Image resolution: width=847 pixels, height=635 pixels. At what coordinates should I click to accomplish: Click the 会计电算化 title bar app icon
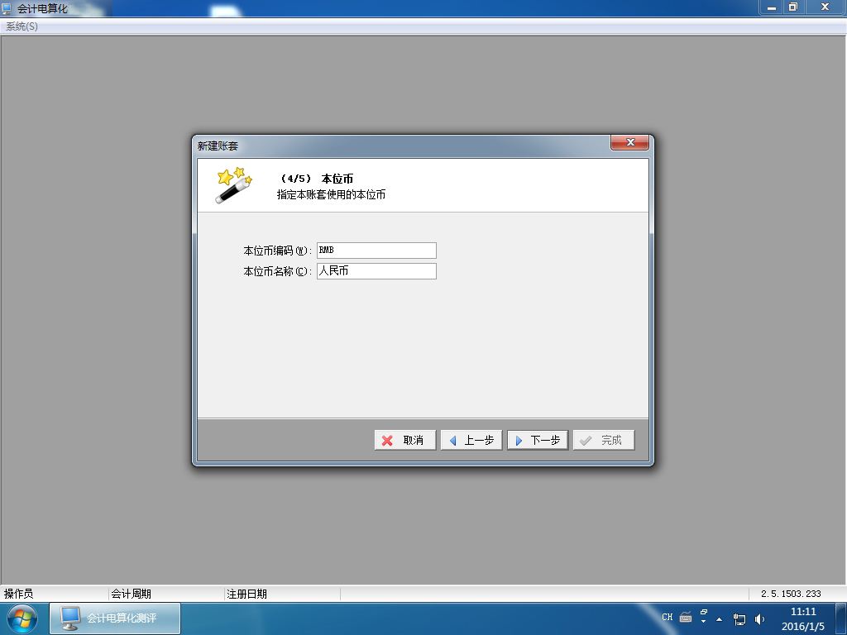tap(7, 8)
